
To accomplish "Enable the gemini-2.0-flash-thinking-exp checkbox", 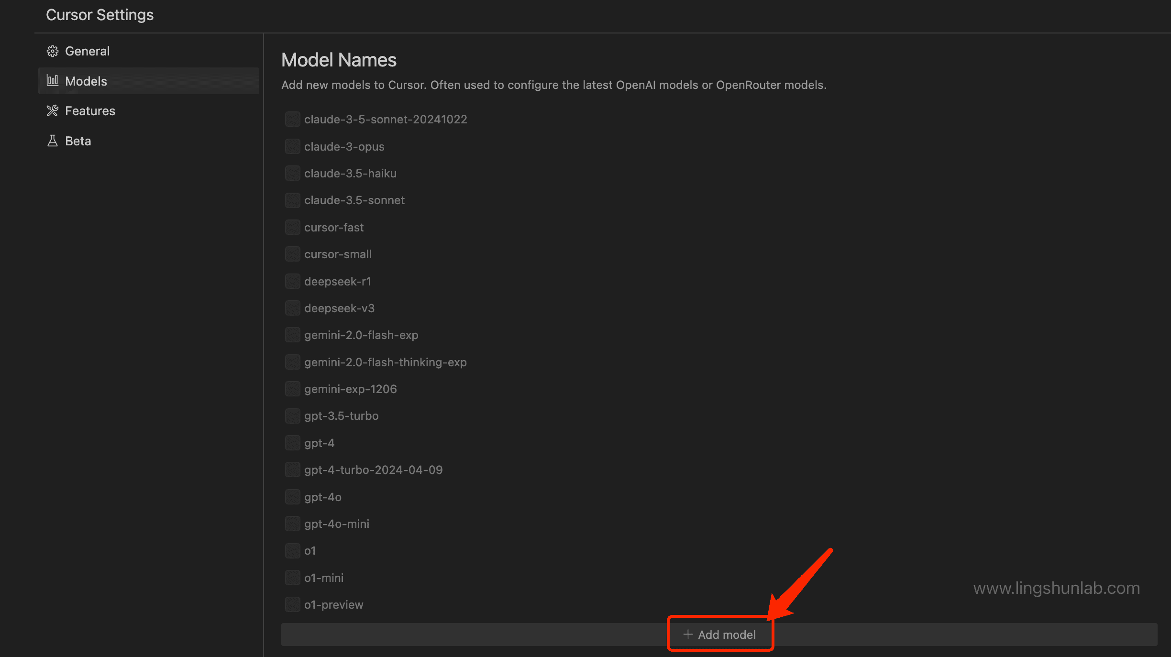I will coord(292,362).
